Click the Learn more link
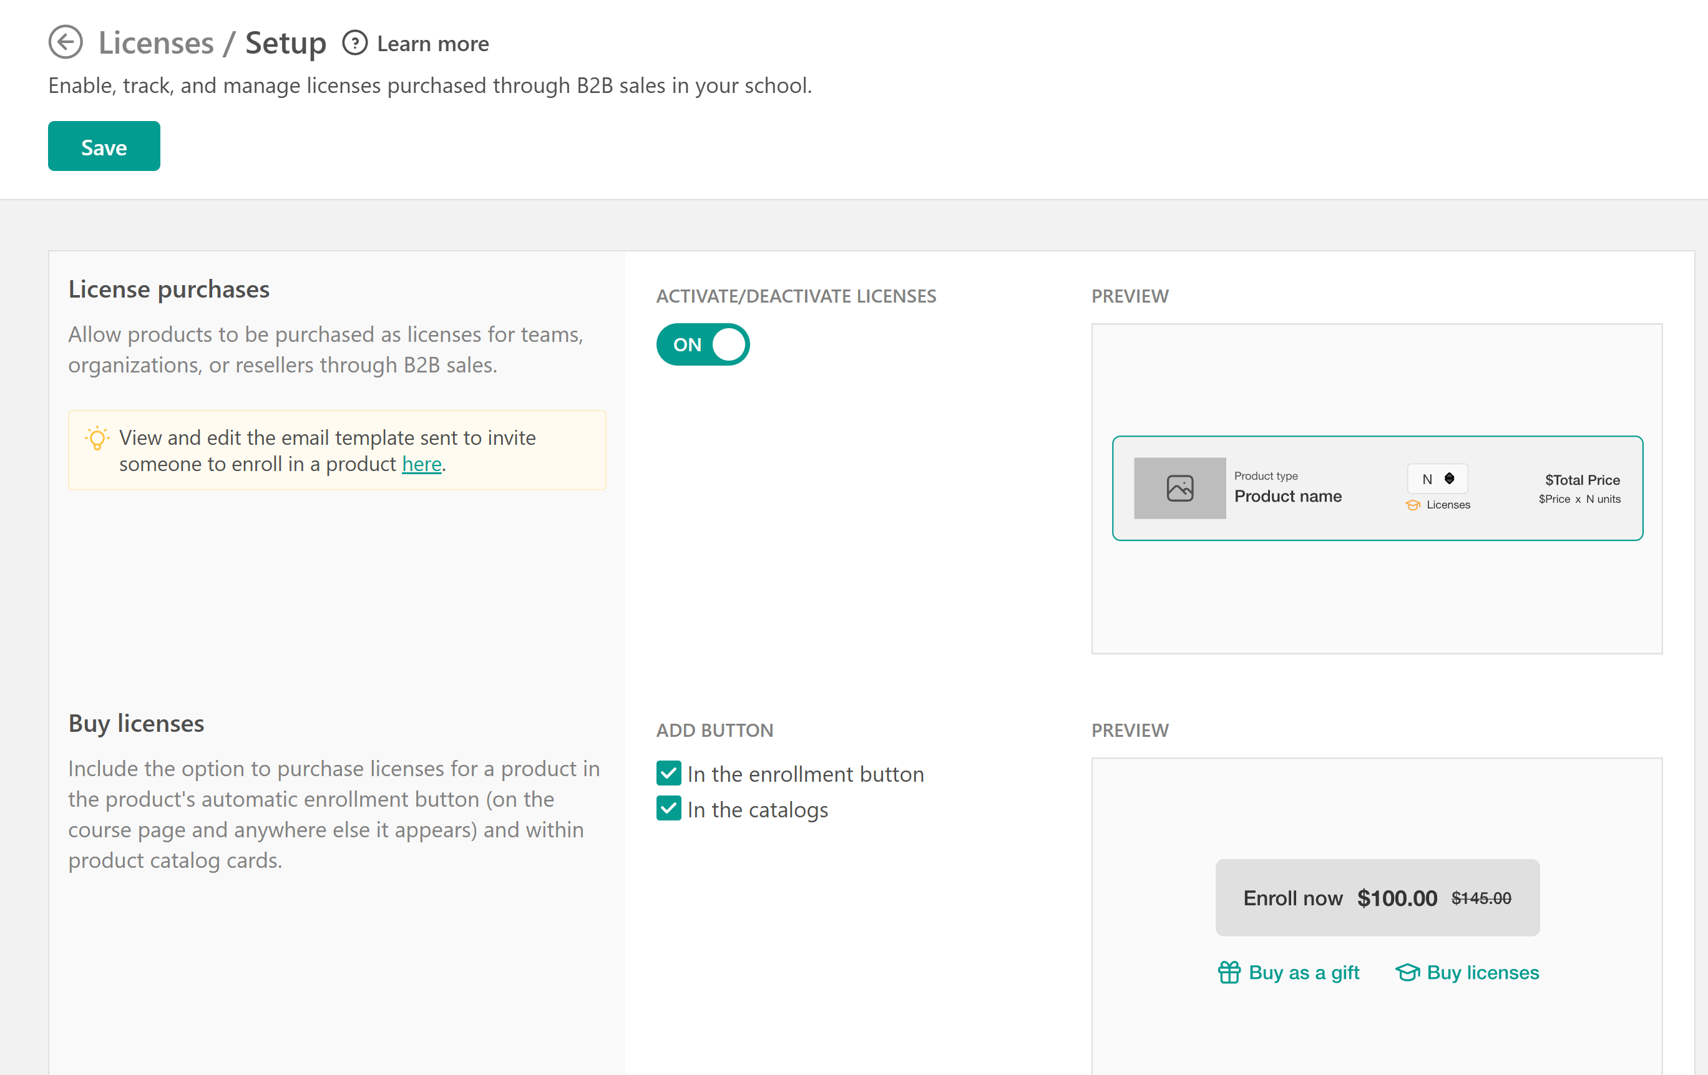The height and width of the screenshot is (1075, 1708). pyautogui.click(x=432, y=44)
